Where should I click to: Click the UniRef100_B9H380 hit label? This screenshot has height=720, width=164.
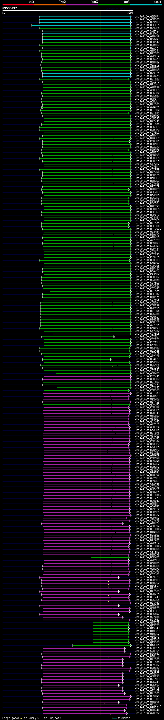[147, 668]
